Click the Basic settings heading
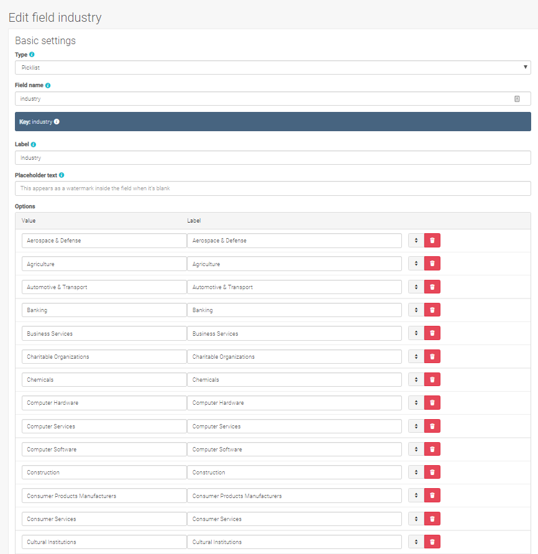This screenshot has width=538, height=554. tap(45, 40)
